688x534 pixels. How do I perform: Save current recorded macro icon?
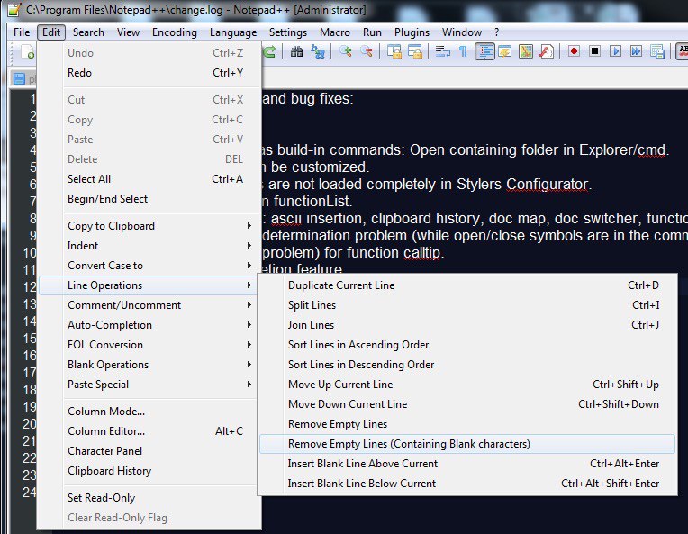click(656, 51)
